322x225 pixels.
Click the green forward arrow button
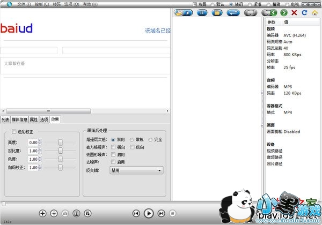(284, 13)
